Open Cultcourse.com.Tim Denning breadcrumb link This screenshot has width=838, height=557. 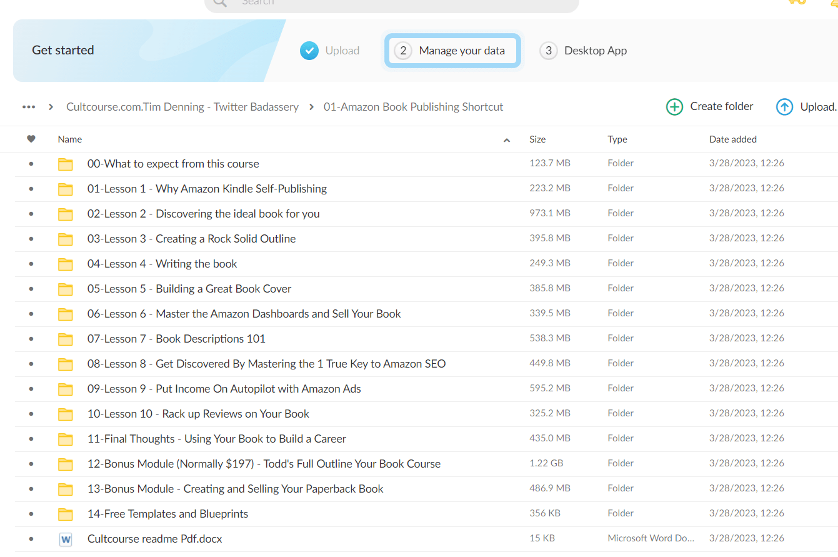pos(182,107)
